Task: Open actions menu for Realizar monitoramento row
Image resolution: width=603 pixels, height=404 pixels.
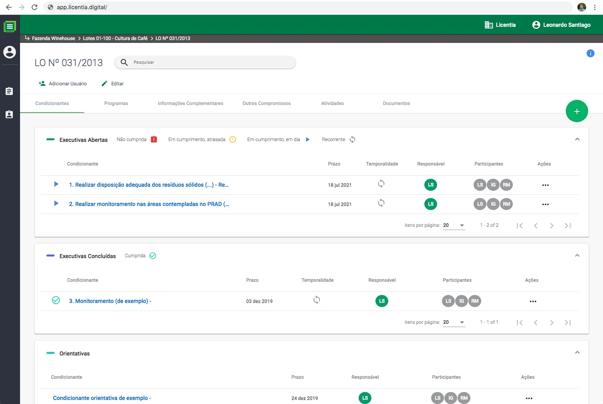Action: (545, 204)
